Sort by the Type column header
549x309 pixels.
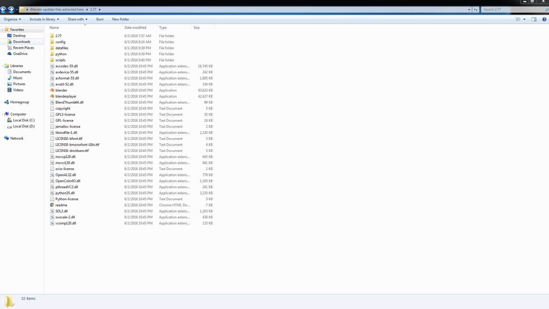[174, 28]
